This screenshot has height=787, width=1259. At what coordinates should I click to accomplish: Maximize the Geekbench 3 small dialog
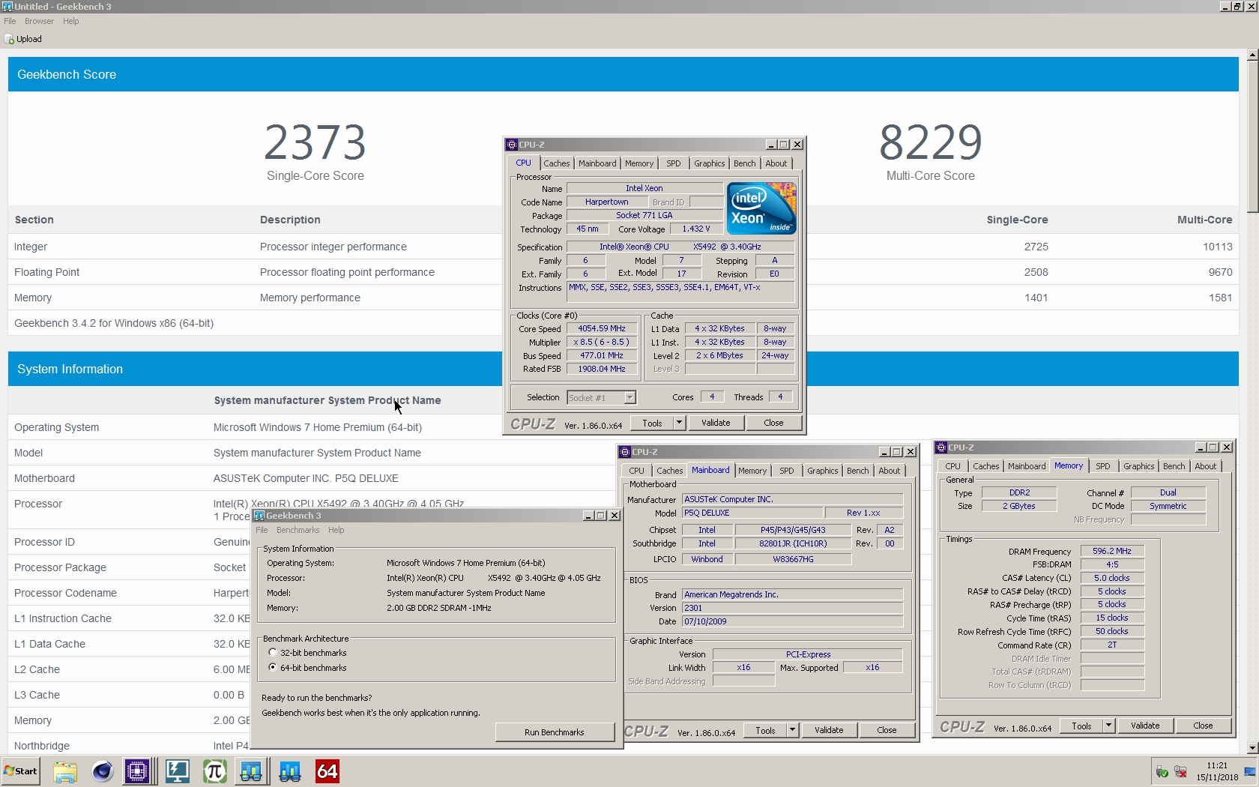click(x=601, y=516)
